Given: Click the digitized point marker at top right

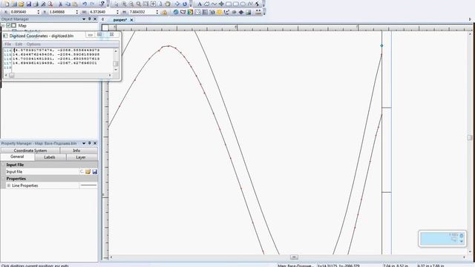Looking at the screenshot, I should point(381,46).
